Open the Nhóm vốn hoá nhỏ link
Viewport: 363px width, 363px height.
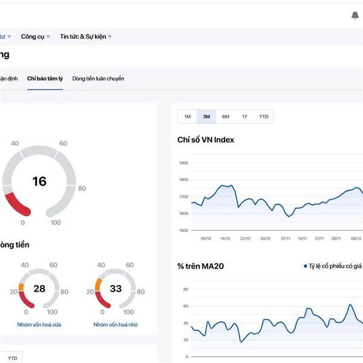[116, 324]
